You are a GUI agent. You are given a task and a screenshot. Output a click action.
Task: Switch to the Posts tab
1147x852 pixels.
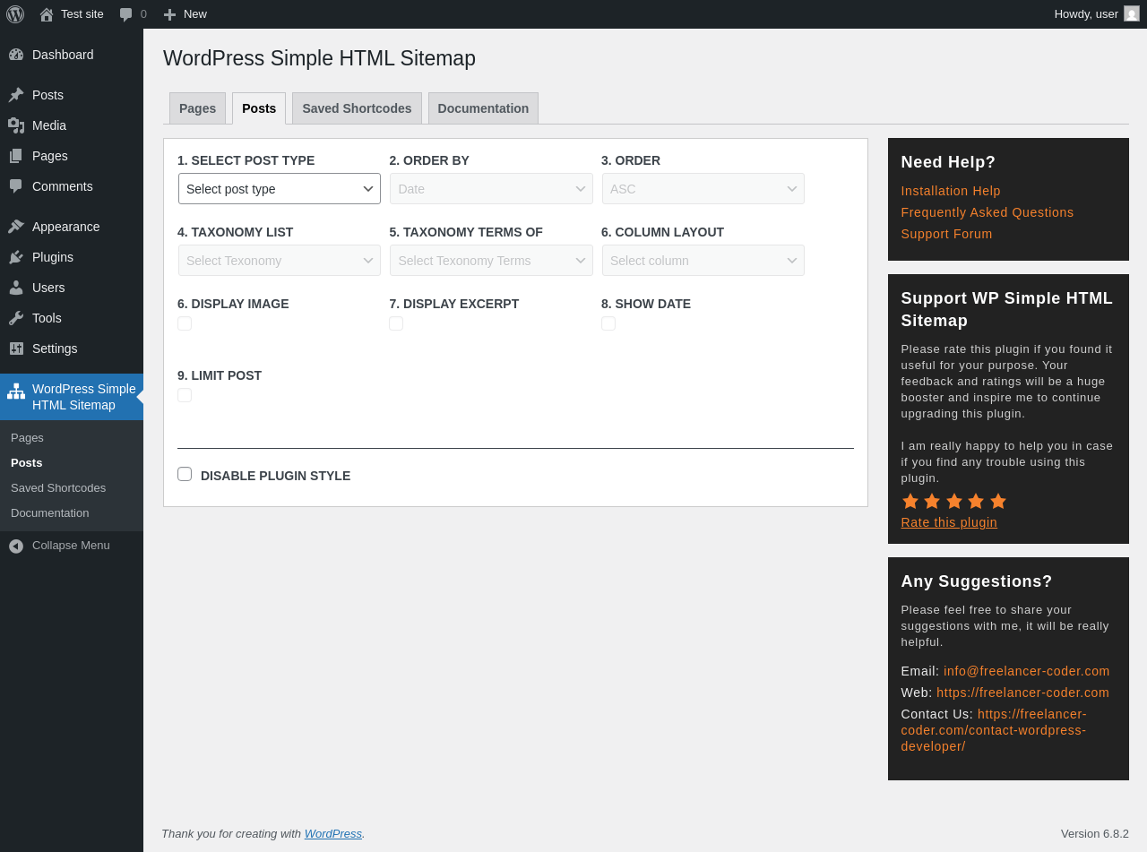[259, 108]
